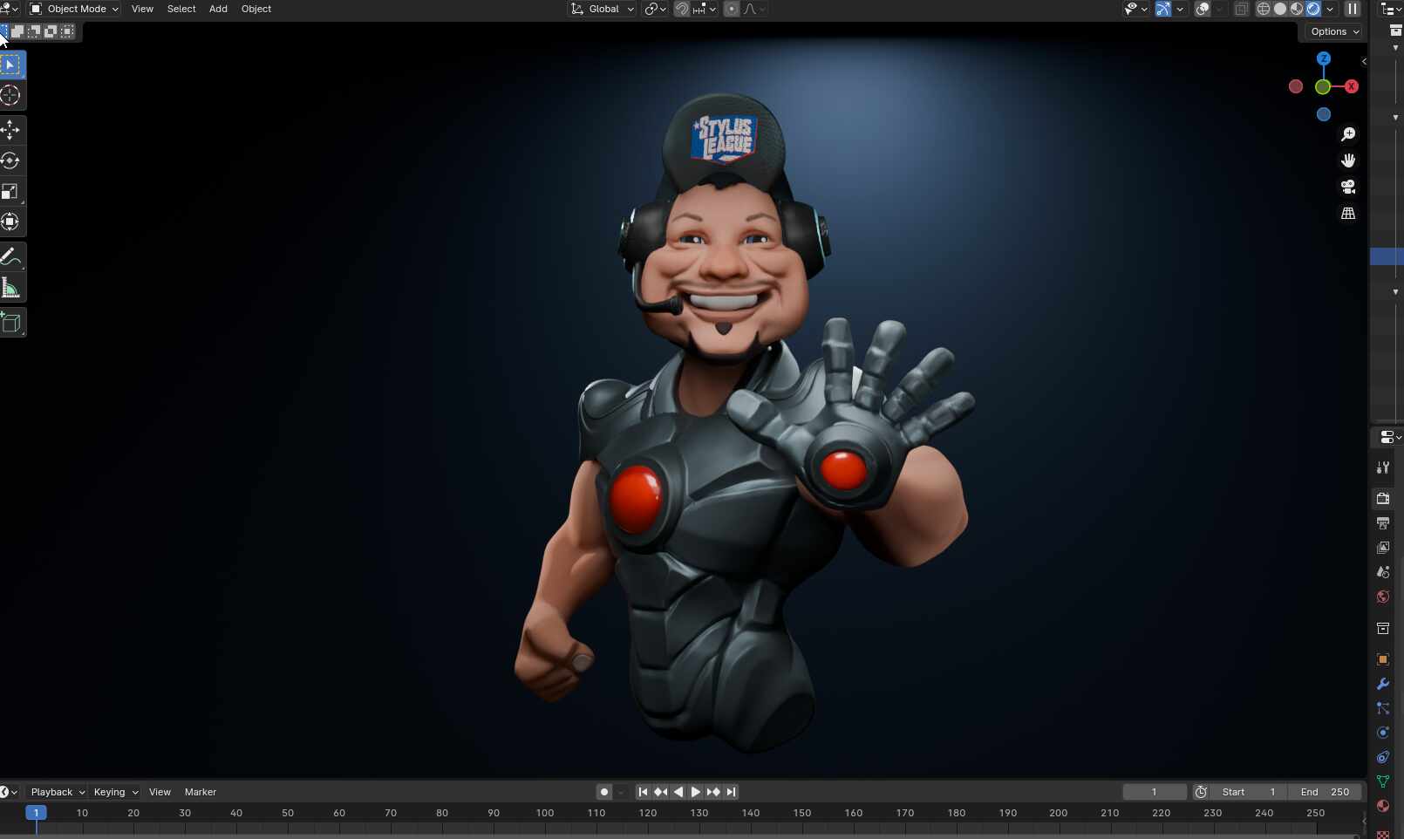
Task: Open the View Layer properties tab
Action: coord(1383,548)
